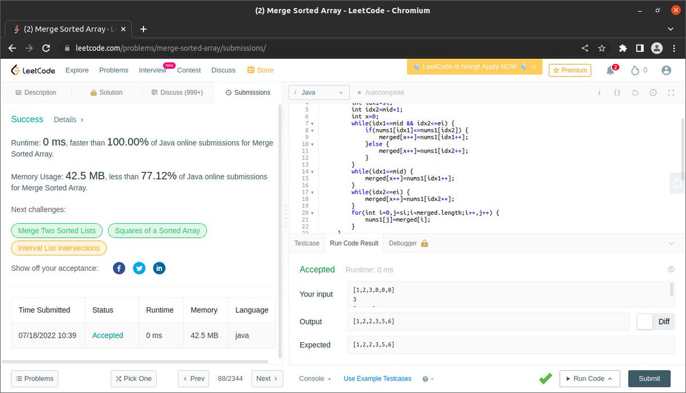Open the Interview menu
Viewport: 686px width, 393px height.
click(153, 70)
